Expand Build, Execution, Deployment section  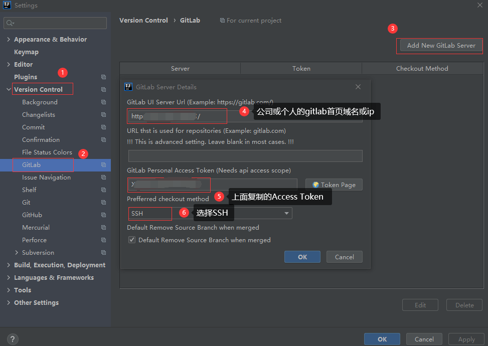[9, 265]
